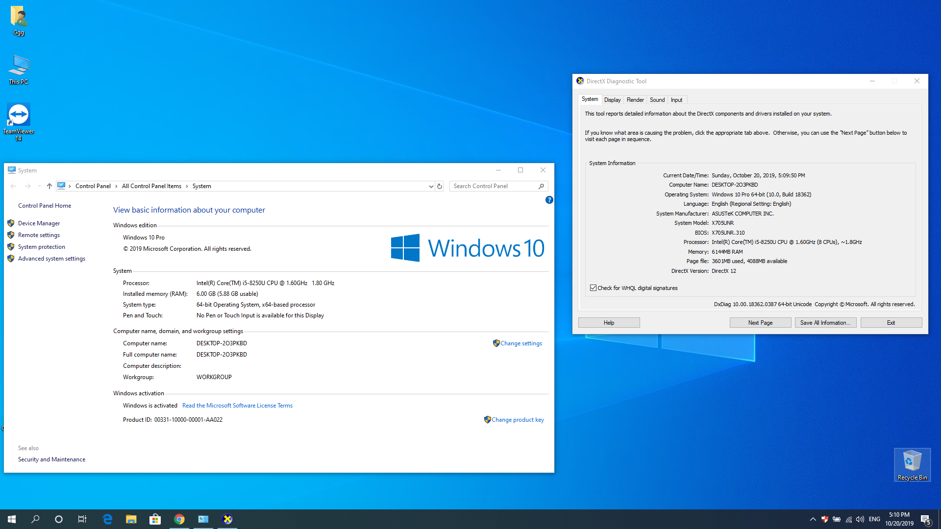Click the Next Page button

pyautogui.click(x=760, y=323)
